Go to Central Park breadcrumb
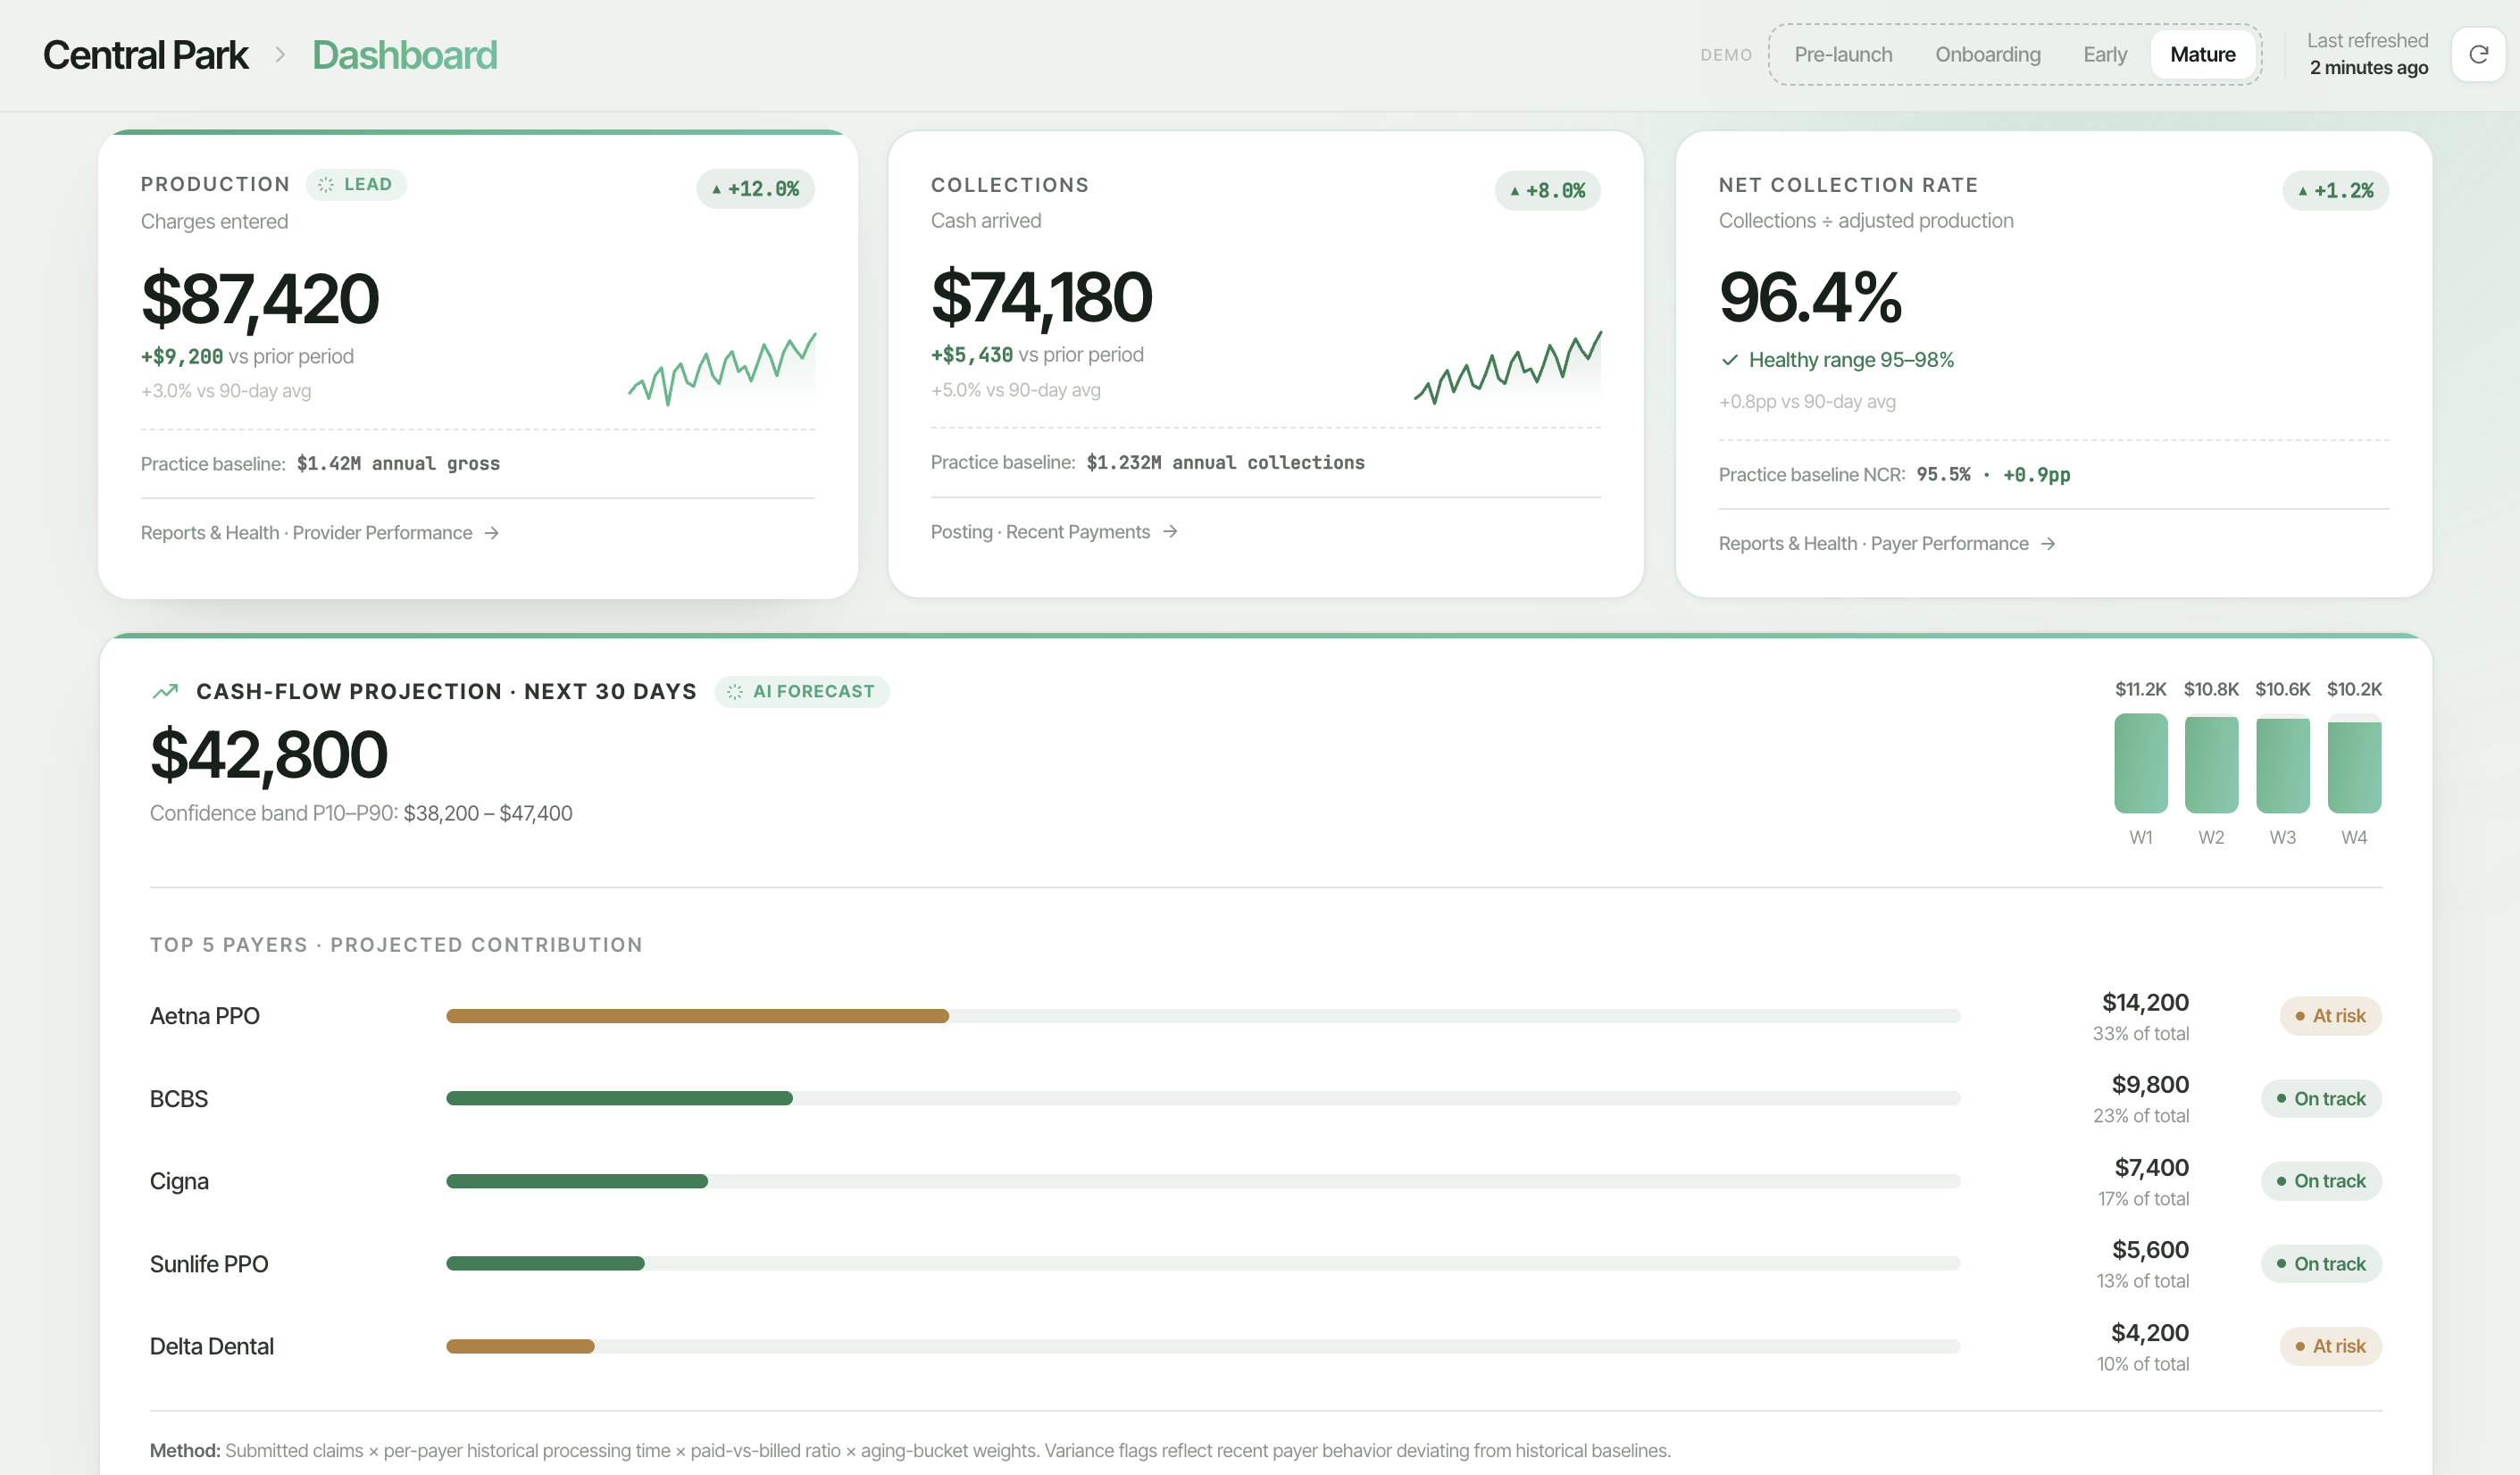The width and height of the screenshot is (2520, 1475). point(146,55)
